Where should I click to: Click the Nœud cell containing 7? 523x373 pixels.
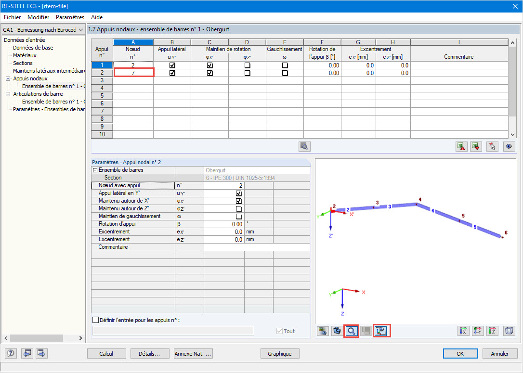click(133, 73)
